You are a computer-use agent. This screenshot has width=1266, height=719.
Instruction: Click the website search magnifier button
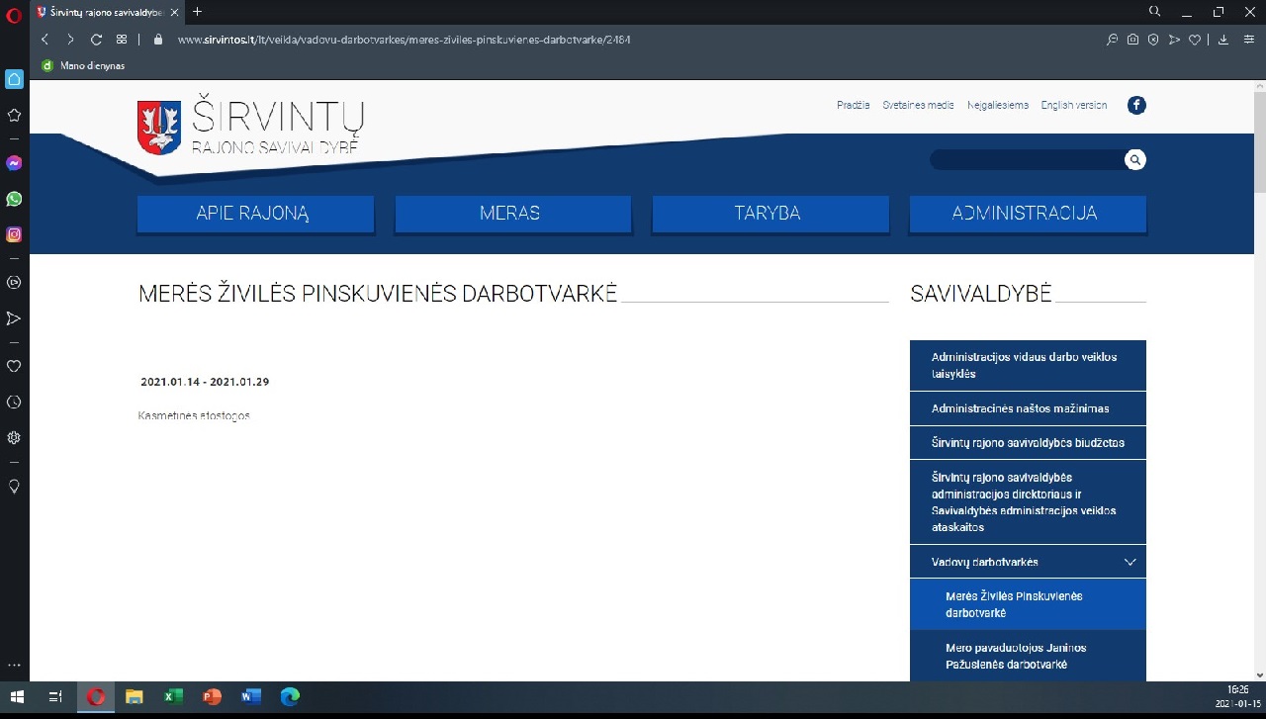1135,160
